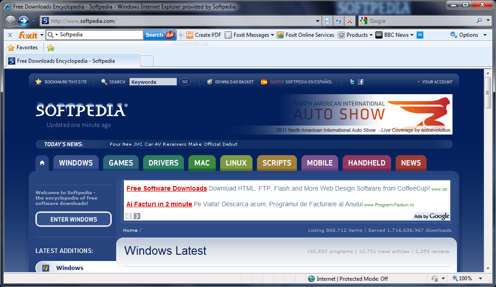The image size is (496, 287).
Task: Click the Keywords search field
Action: click(153, 82)
